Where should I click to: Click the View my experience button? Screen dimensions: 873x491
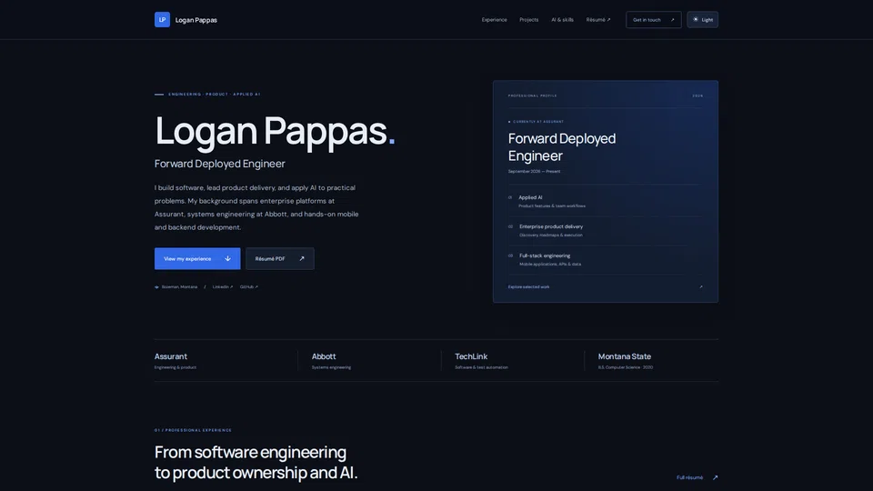tap(197, 258)
